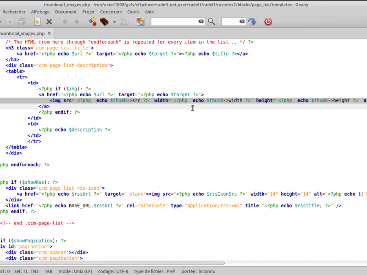
Task: Click the 'codage : UTF-8' status entry
Action: [x=113, y=271]
